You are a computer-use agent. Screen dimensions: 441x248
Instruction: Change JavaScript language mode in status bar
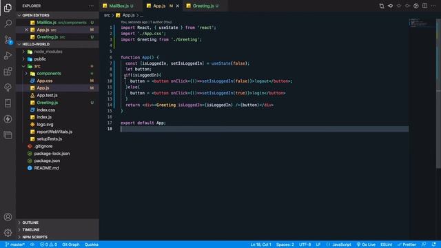[x=342, y=245]
